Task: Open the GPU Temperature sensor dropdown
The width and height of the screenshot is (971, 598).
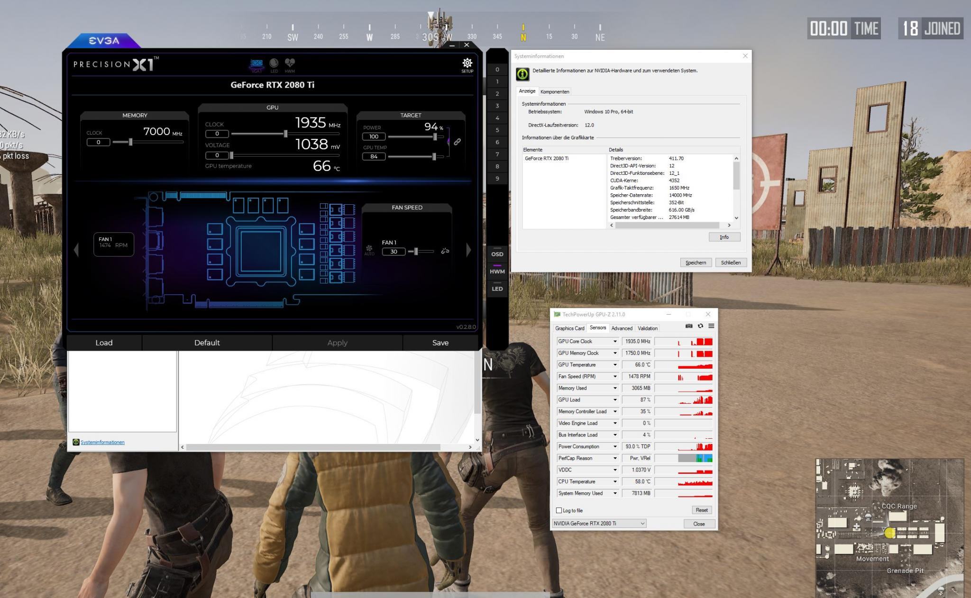Action: tap(615, 365)
